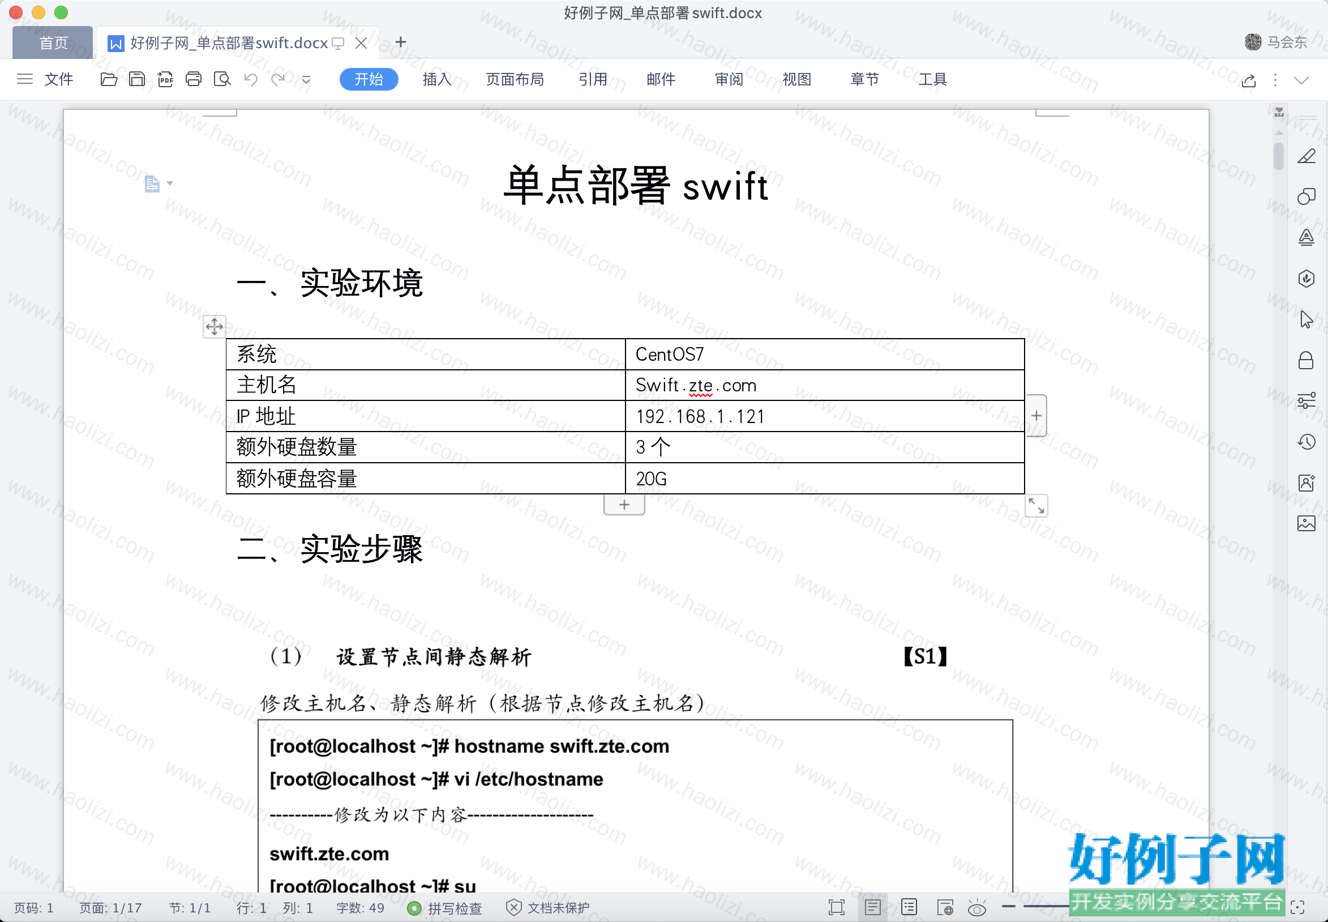Add a table row with bottom plus button
The height and width of the screenshot is (922, 1328).
pos(624,505)
